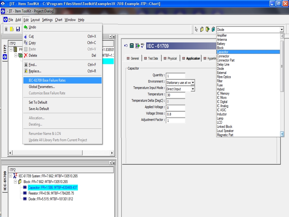Collapse the IEC-61709 System tree node
Image resolution: width=289 pixels, height=217 pixels.
11,176
